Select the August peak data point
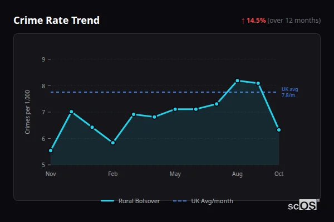The image size is (334, 222). pos(237,81)
